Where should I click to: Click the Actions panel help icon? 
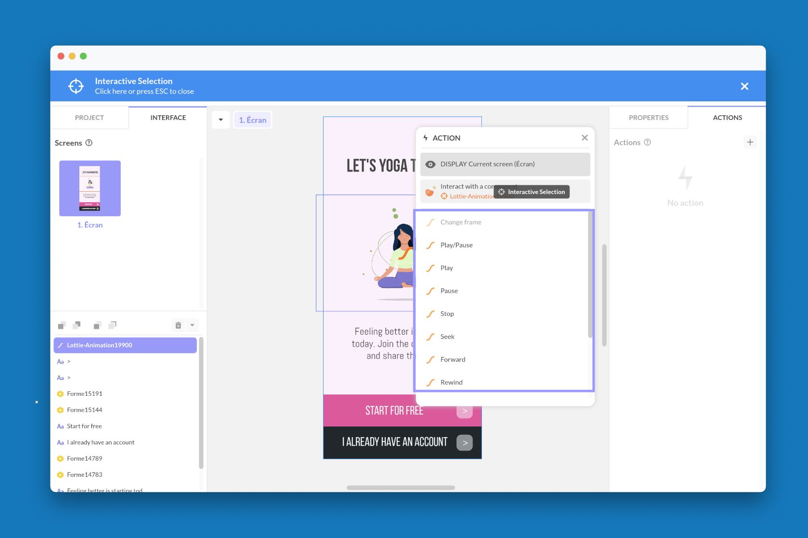point(647,142)
